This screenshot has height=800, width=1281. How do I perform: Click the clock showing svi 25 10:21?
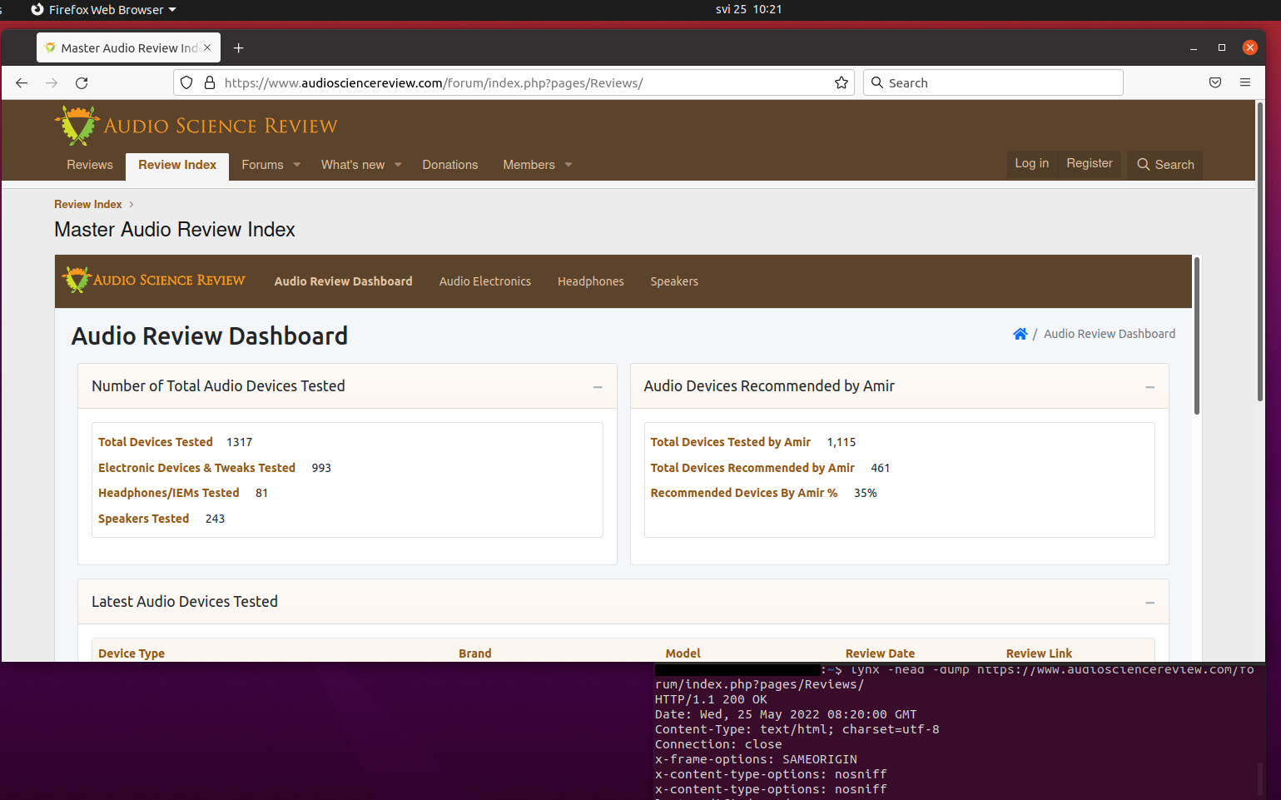pyautogui.click(x=748, y=10)
